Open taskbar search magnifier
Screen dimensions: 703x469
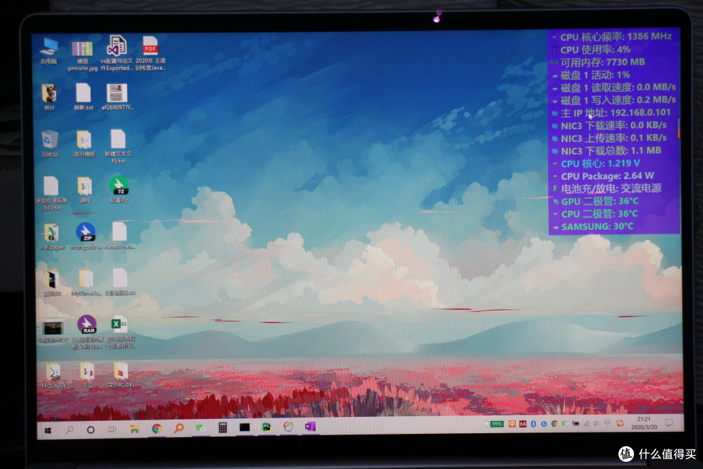tap(70, 429)
